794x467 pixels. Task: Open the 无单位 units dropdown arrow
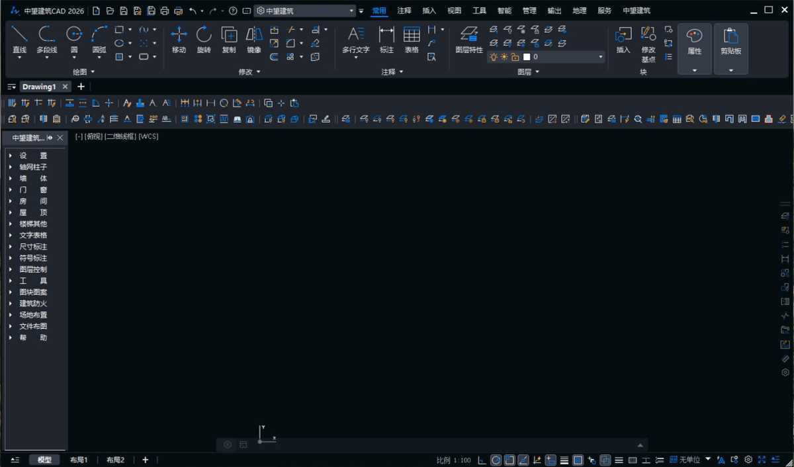708,459
